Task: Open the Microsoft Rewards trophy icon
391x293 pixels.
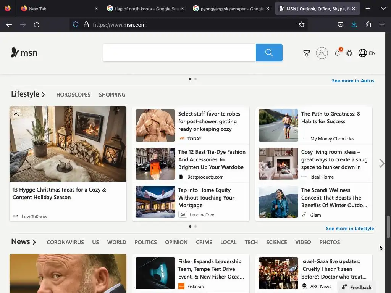Action: pos(307,53)
